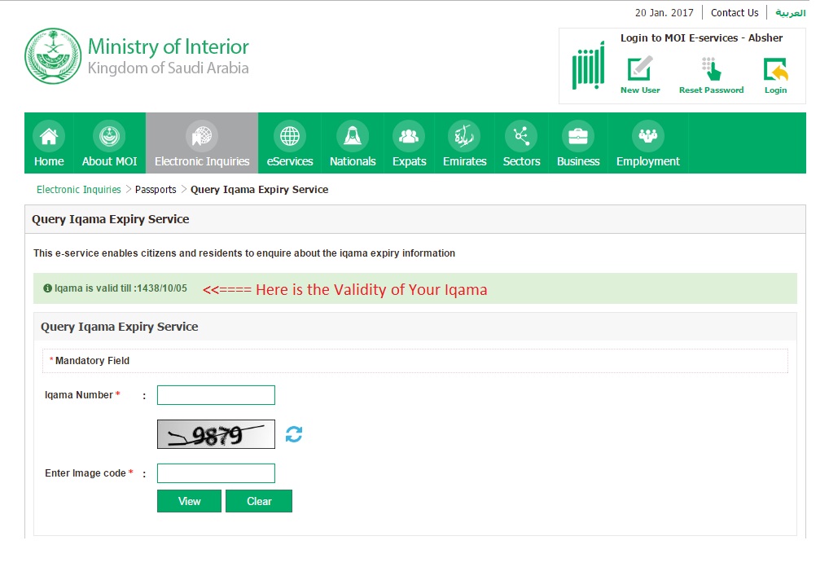829x567 pixels.
Task: Refresh the captcha image code
Action: [x=294, y=434]
